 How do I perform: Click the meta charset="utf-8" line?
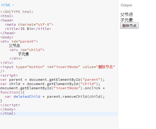29,25
